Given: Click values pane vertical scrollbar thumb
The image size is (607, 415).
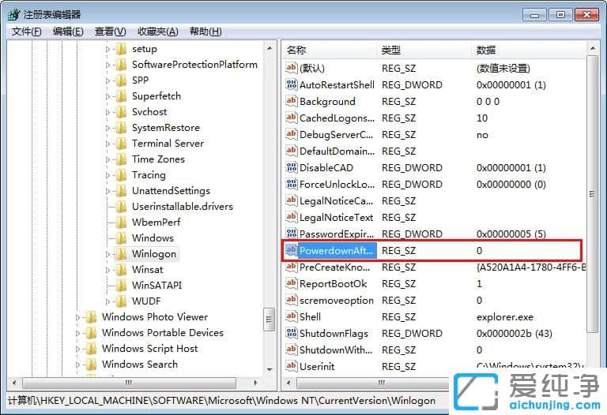Looking at the screenshot, I should pyautogui.click(x=592, y=194).
